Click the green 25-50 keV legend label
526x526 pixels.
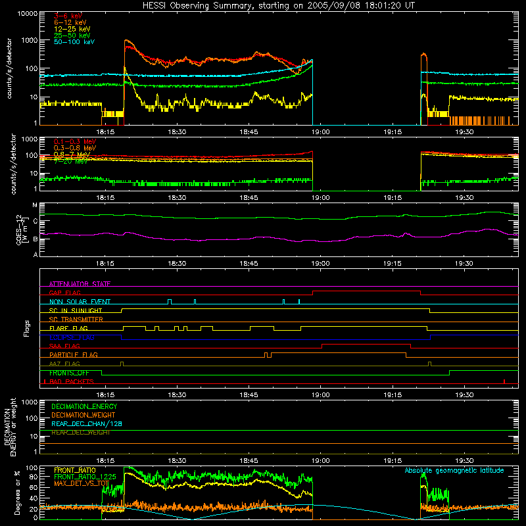[x=72, y=36]
